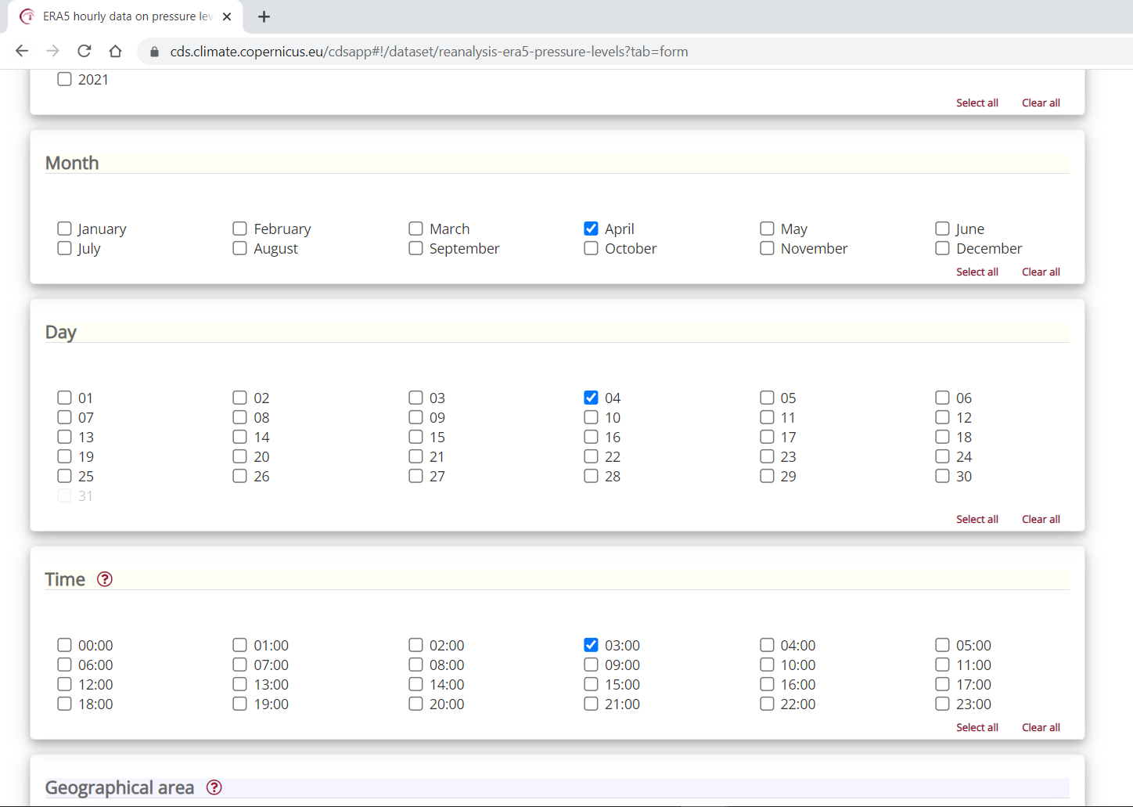This screenshot has height=807, width=1133.
Task: Select all times in Time panel
Action: (977, 727)
